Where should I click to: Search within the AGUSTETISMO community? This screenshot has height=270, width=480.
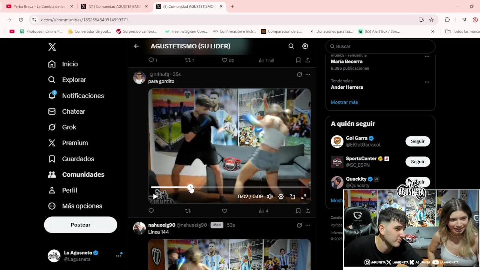(291, 46)
